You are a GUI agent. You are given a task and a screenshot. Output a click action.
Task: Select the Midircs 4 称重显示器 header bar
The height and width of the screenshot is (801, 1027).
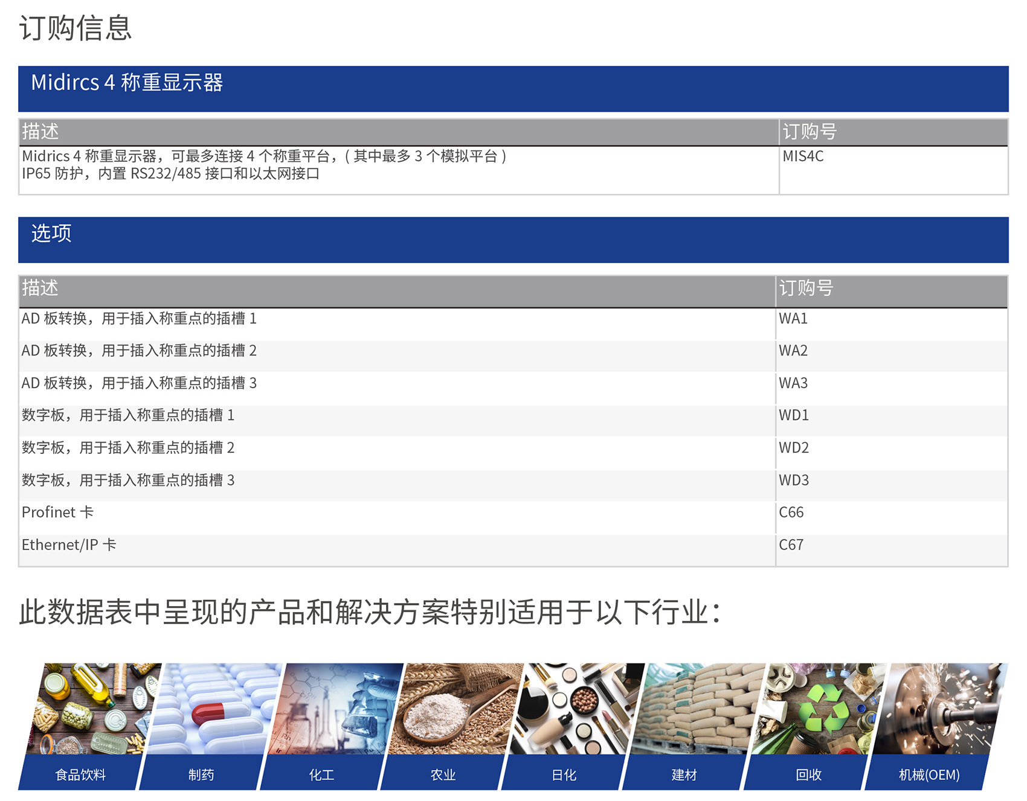(x=513, y=89)
